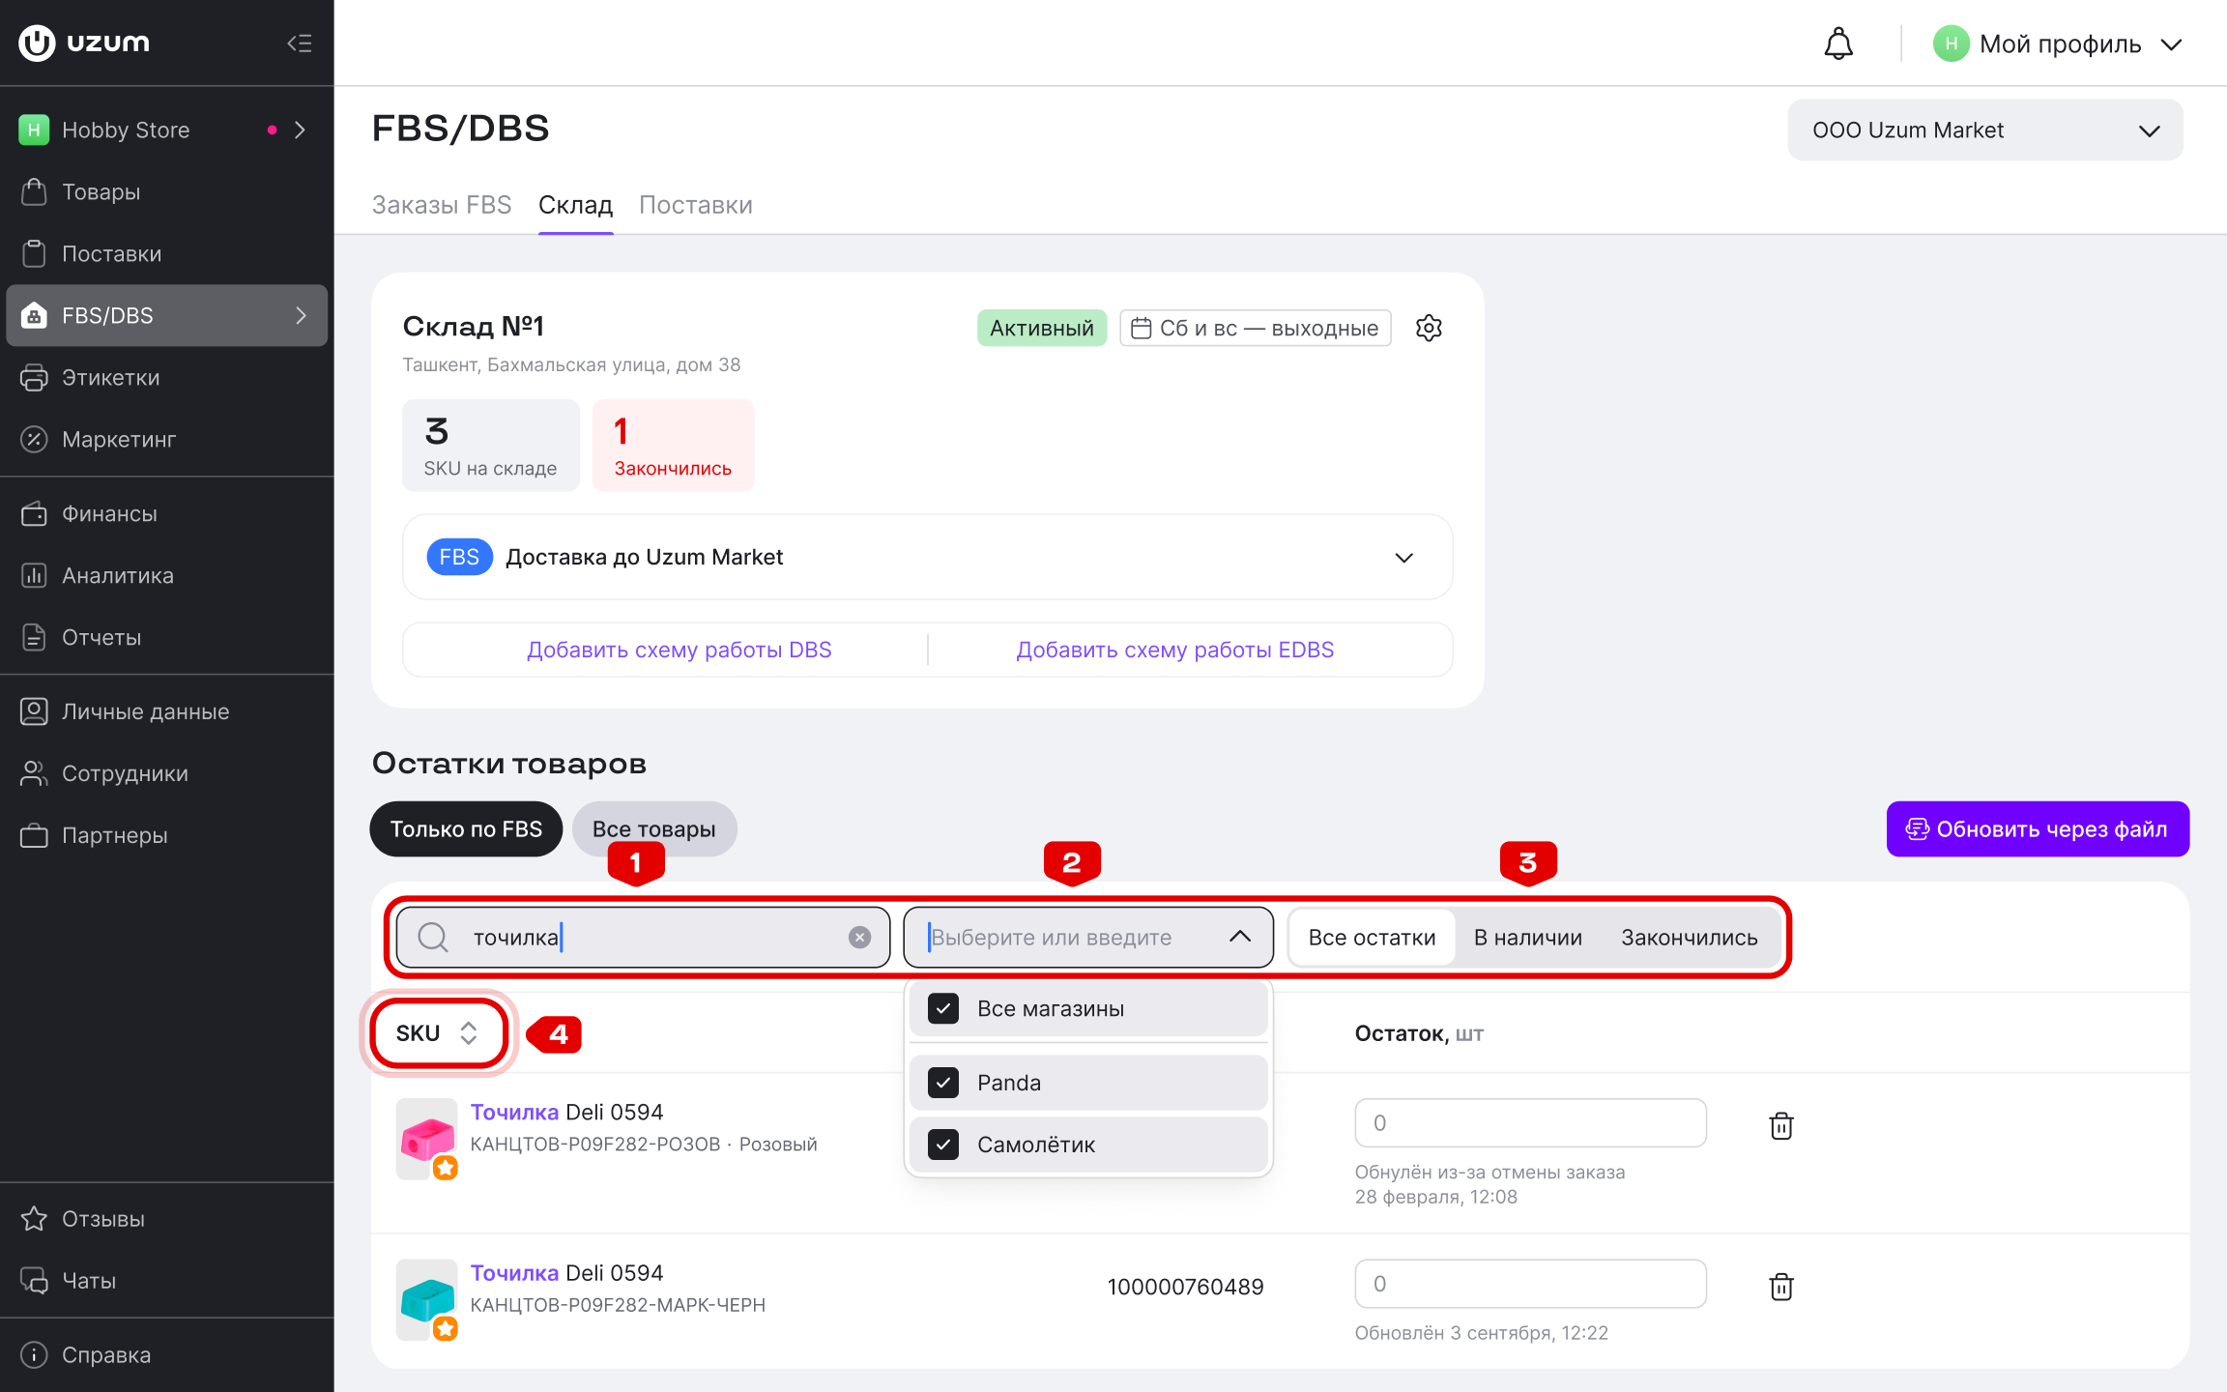The width and height of the screenshot is (2227, 1392).
Task: Click Обновить через файл button
Action: [x=2038, y=828]
